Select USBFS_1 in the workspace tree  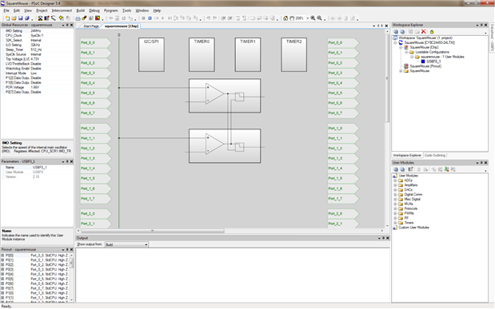[433, 61]
